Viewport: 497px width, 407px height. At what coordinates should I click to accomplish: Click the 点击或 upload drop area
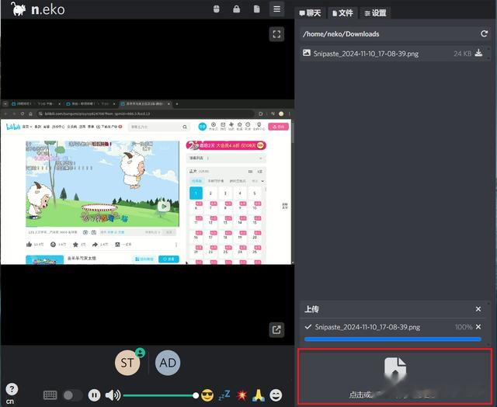tap(395, 377)
